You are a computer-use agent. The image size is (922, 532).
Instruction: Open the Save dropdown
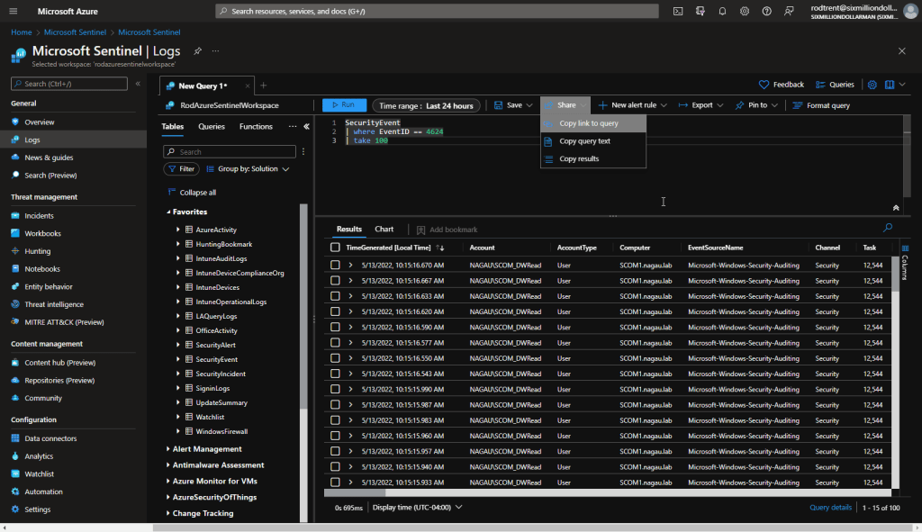(513, 105)
